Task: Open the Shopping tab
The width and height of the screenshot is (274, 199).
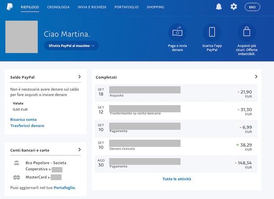Action: pos(155,7)
